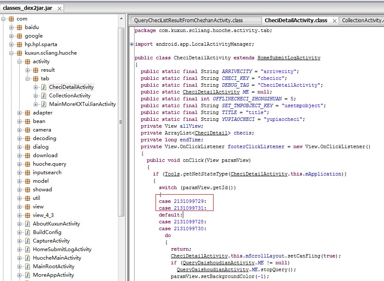
Task: Click the AboutKuxunActivity class icon
Action: (x=27, y=224)
